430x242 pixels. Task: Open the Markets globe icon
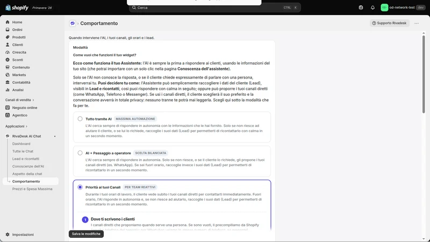point(8,75)
